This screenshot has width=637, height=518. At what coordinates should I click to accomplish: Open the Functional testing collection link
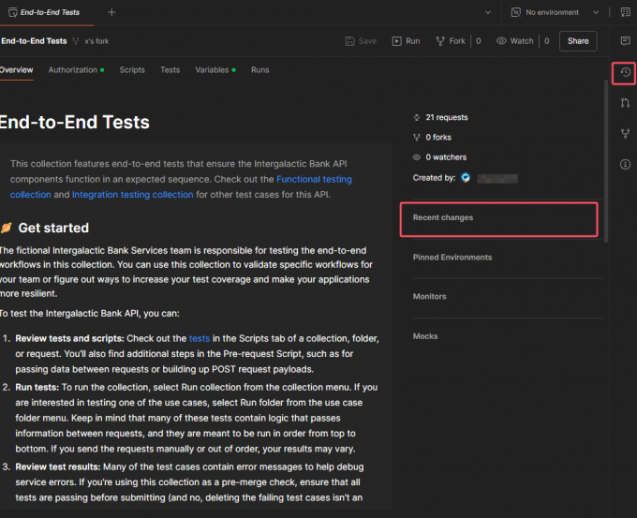point(314,179)
